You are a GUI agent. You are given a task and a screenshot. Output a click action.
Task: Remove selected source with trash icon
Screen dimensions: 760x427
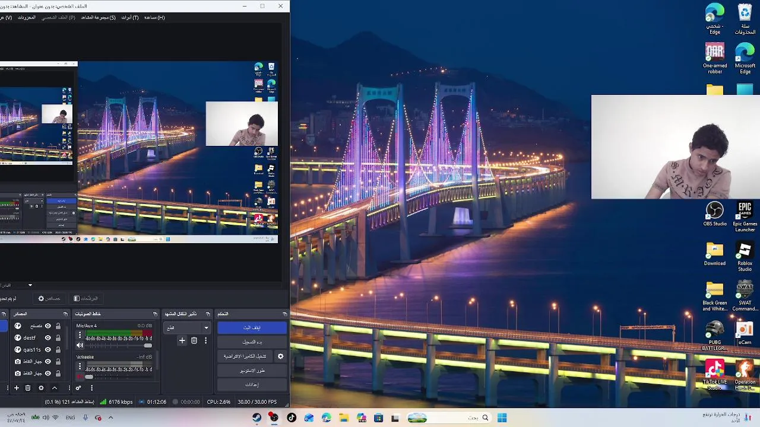click(28, 388)
